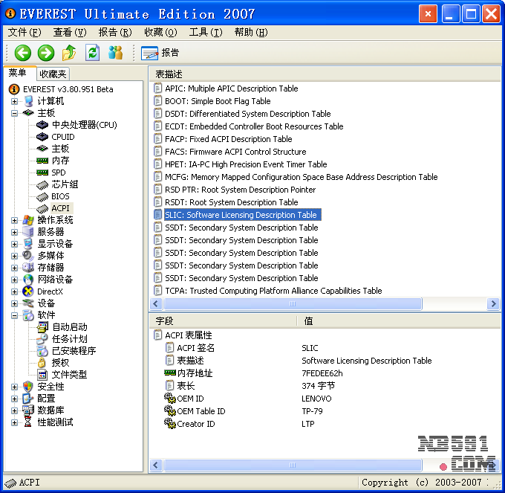Select the CPUID tree item
The image size is (505, 493).
click(x=62, y=137)
